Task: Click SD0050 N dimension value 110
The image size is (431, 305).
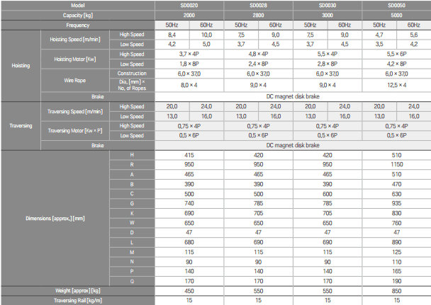Action: (397, 262)
